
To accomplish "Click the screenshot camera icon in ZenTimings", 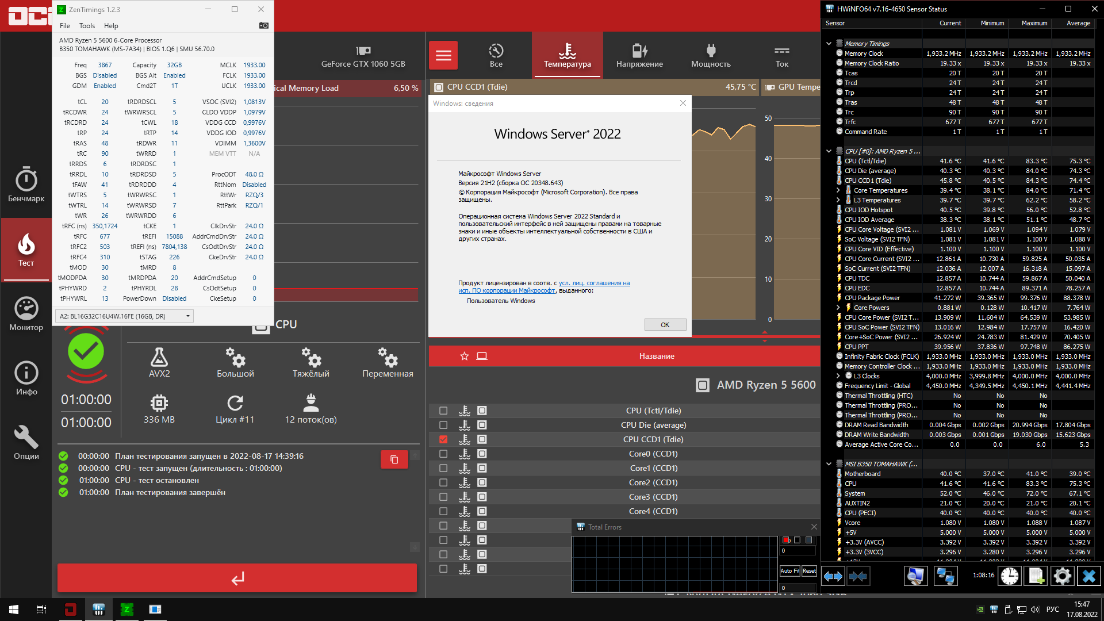I will [x=264, y=26].
